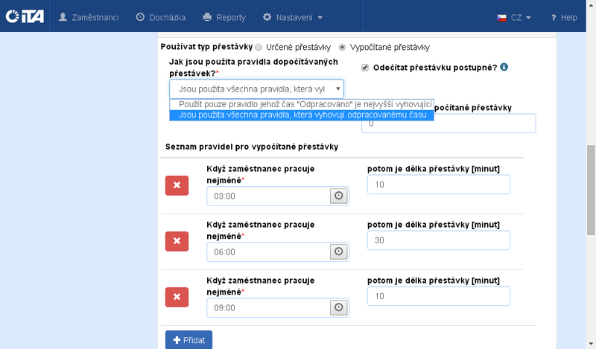Open clock picker for 06:00 rule
Viewport: 596px width, 349px height.
click(x=339, y=252)
